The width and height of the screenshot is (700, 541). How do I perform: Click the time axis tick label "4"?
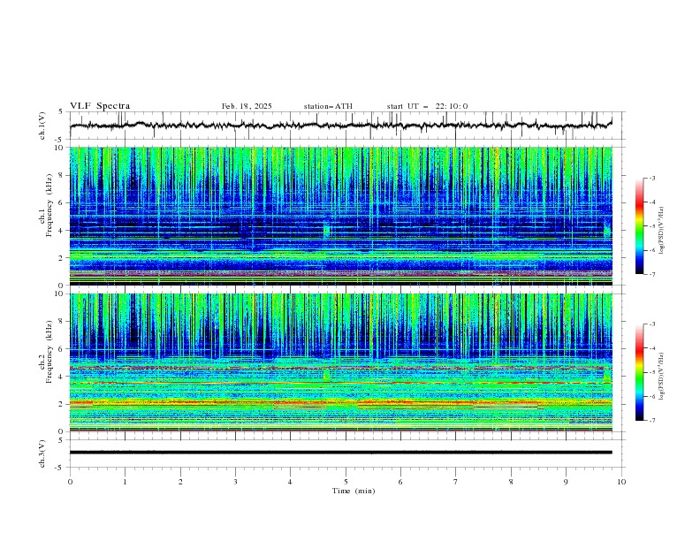[290, 482]
